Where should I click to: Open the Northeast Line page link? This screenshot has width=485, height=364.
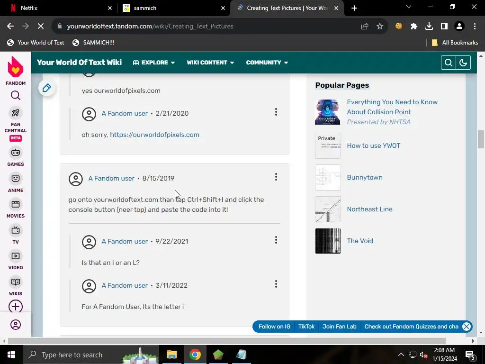coord(369,209)
